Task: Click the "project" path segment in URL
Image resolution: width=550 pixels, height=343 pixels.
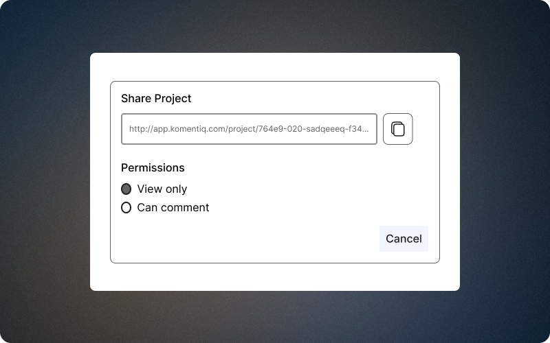Action: [242, 129]
